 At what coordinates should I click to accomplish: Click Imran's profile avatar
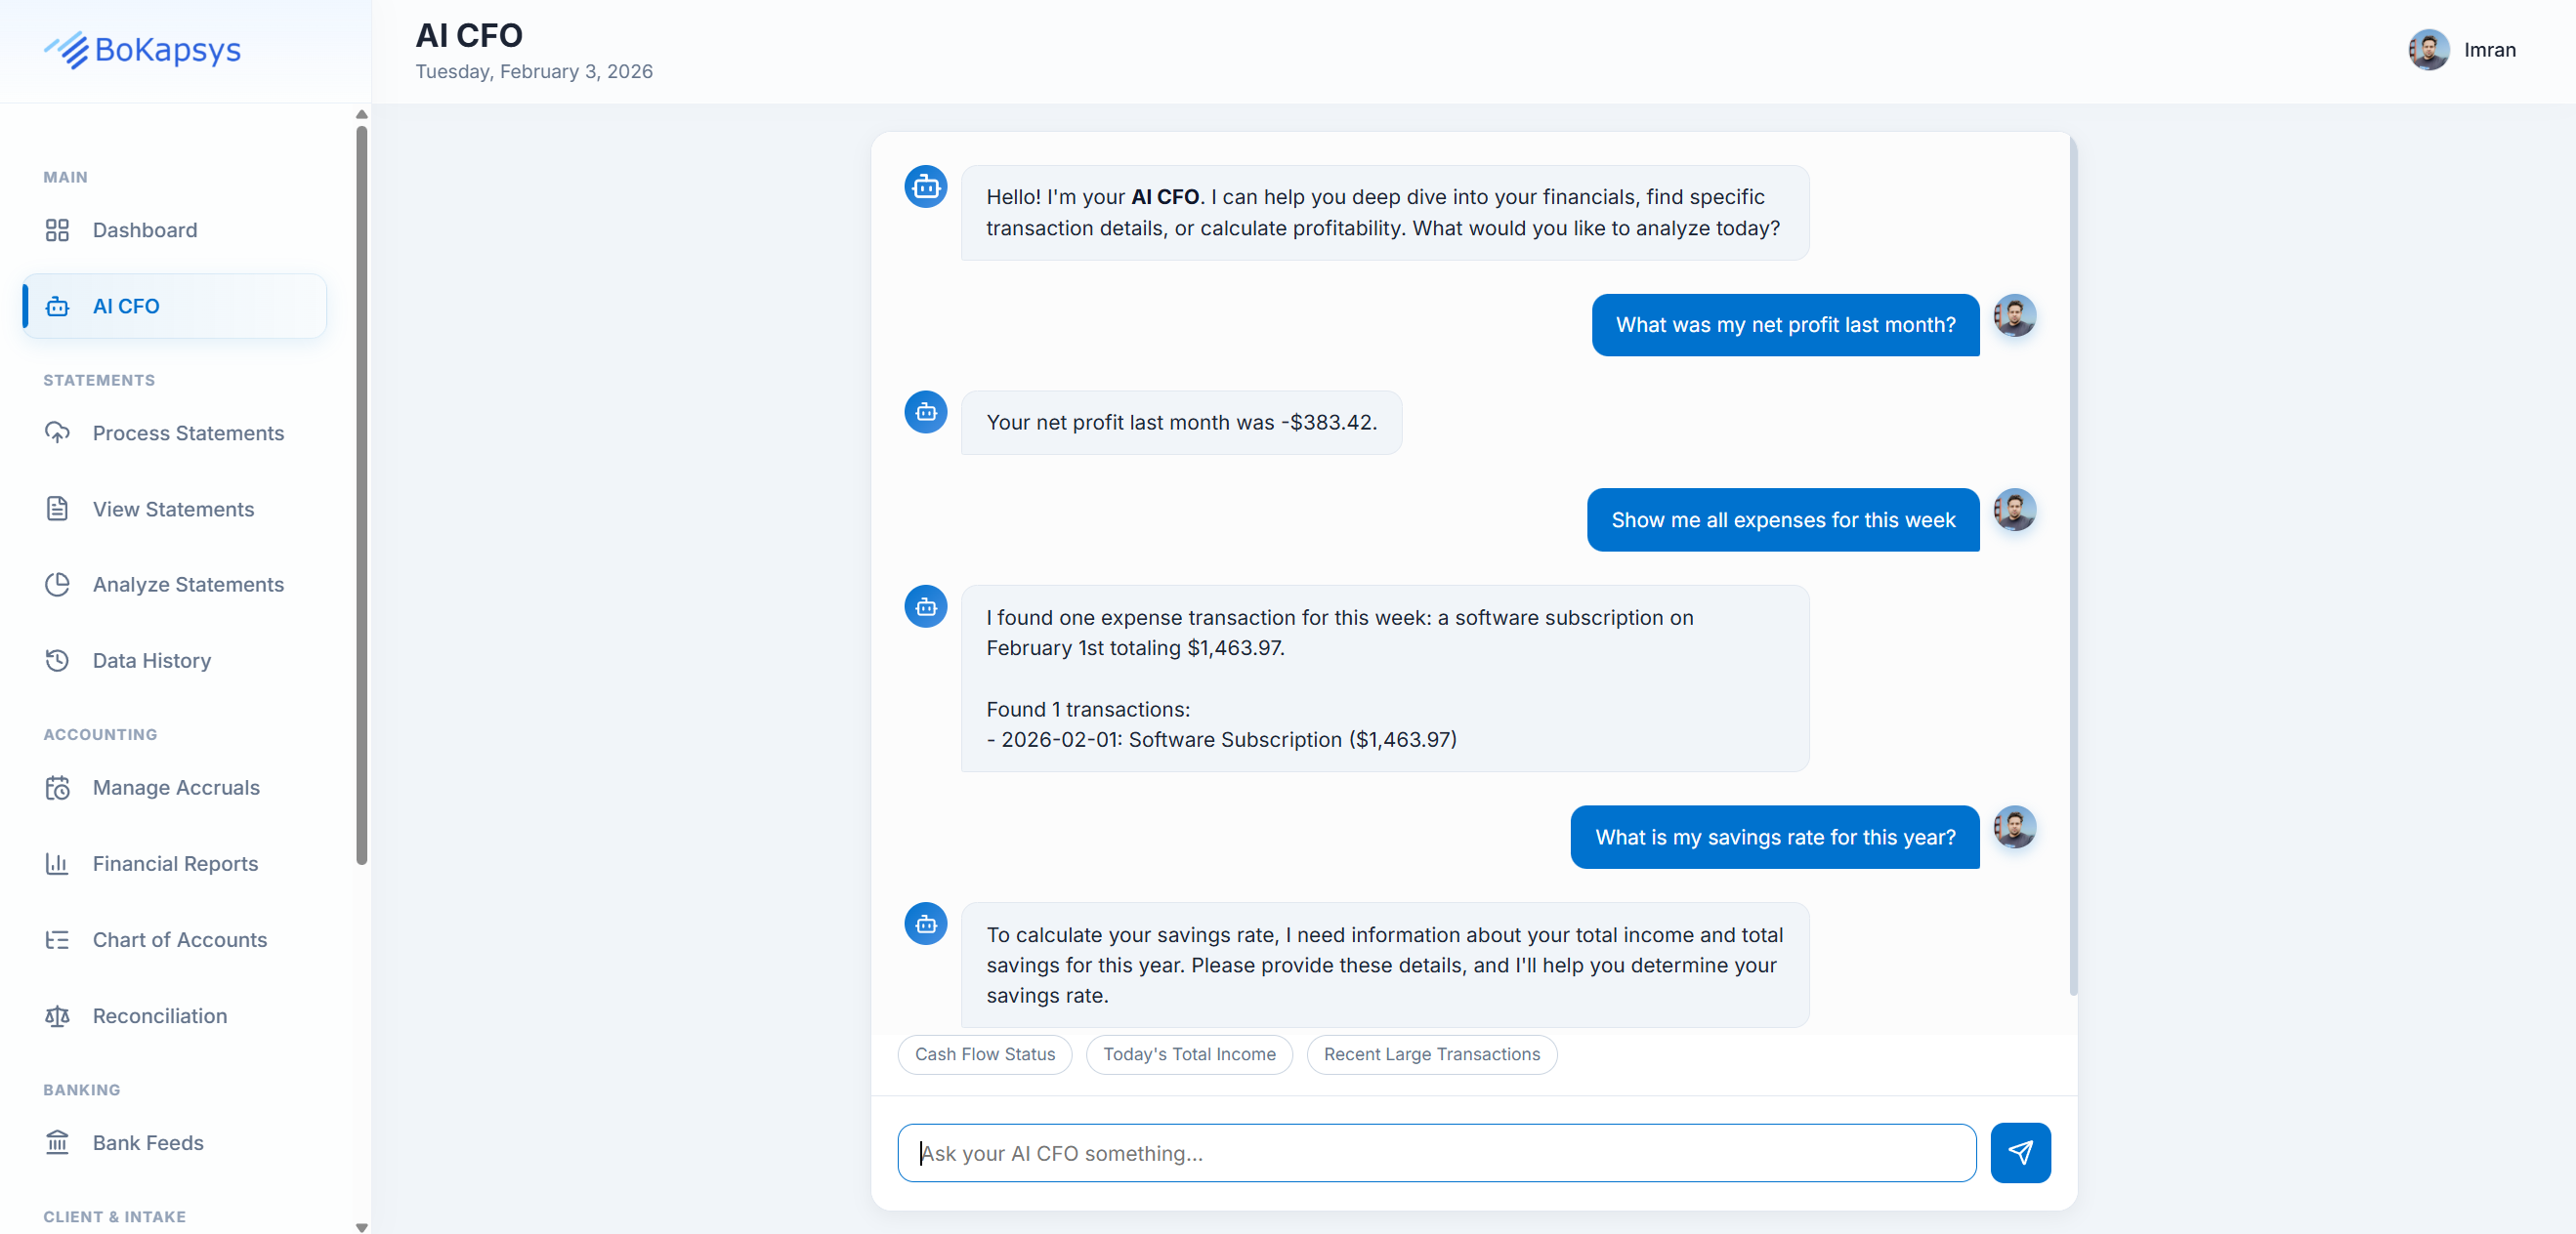(2429, 50)
